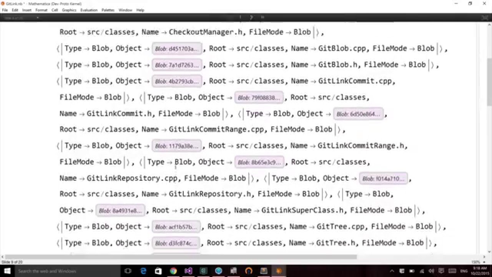This screenshot has height=277, width=492.
Task: Open the File menu
Action: pos(5,10)
